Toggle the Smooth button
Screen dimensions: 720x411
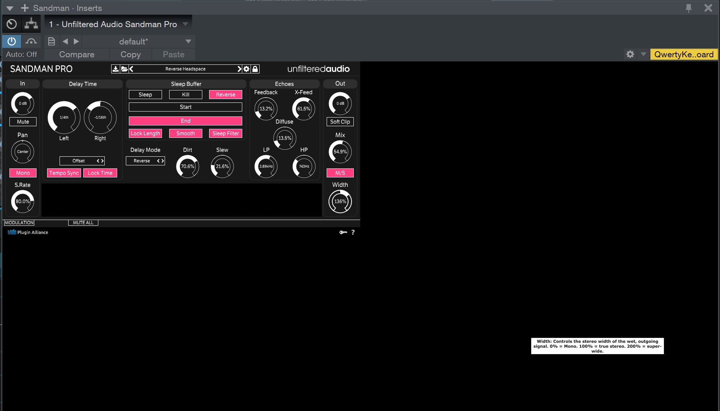tap(186, 133)
